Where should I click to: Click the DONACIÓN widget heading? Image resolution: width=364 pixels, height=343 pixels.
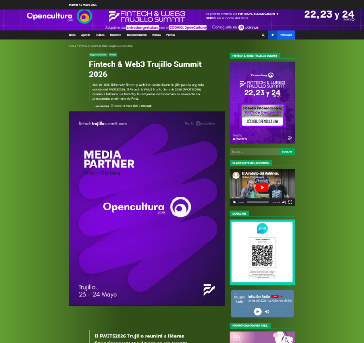pyautogui.click(x=239, y=214)
